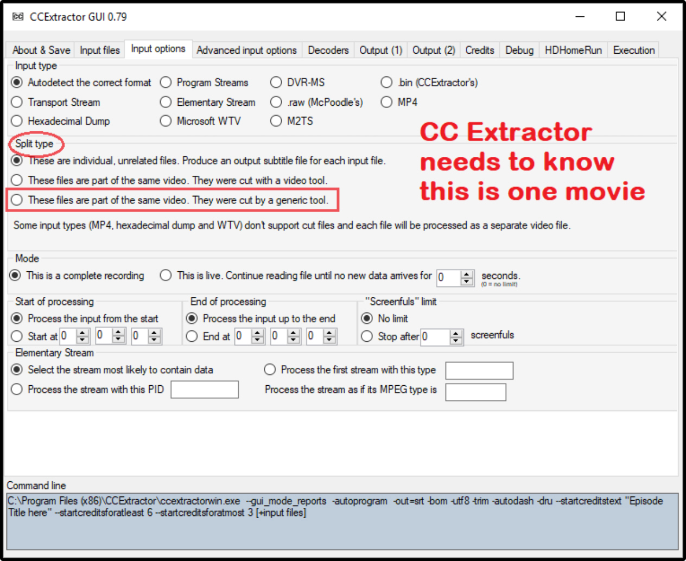686x561 pixels.
Task: Decrease third Start at spinner value
Action: (155, 340)
